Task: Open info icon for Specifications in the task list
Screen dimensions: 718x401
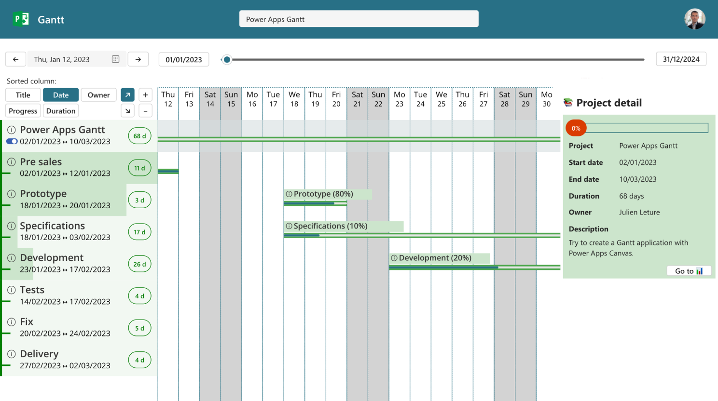Action: click(x=12, y=226)
